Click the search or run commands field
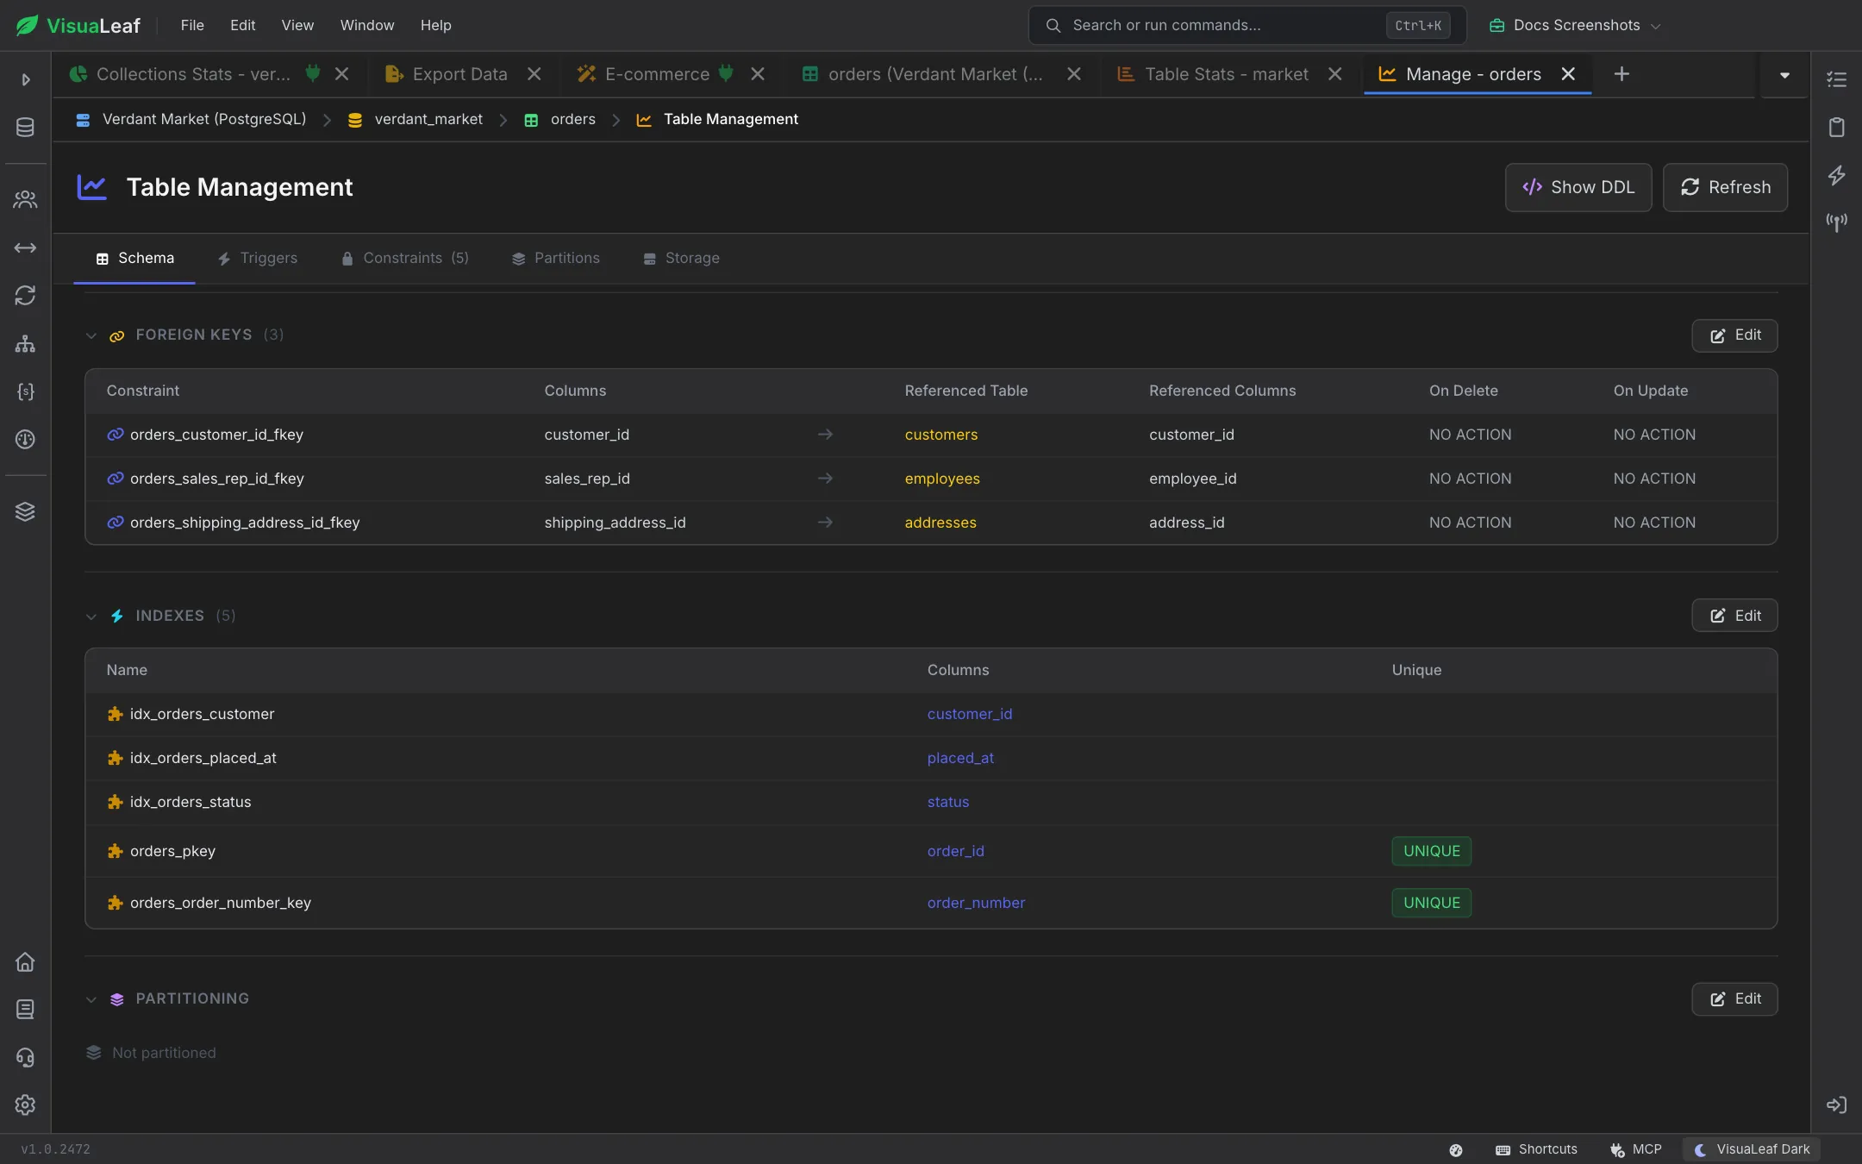 [1247, 25]
